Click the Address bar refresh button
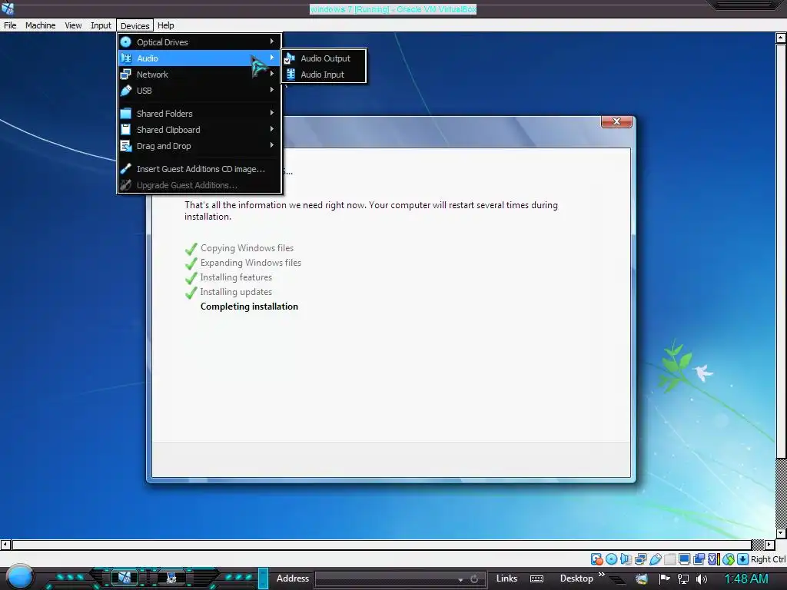The width and height of the screenshot is (787, 590). click(x=474, y=579)
